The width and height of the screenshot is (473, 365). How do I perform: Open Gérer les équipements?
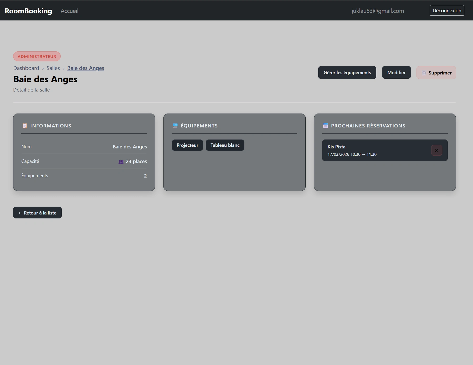pos(347,73)
